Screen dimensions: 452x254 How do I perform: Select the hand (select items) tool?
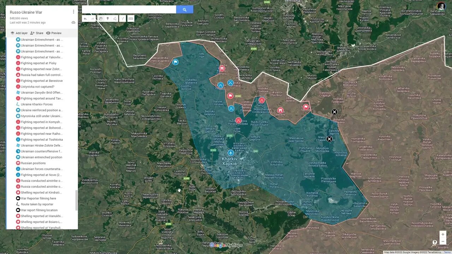point(101,19)
